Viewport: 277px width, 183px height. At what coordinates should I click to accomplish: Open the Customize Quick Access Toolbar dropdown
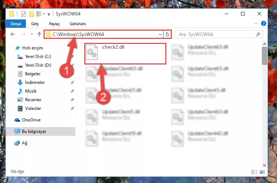click(49, 14)
